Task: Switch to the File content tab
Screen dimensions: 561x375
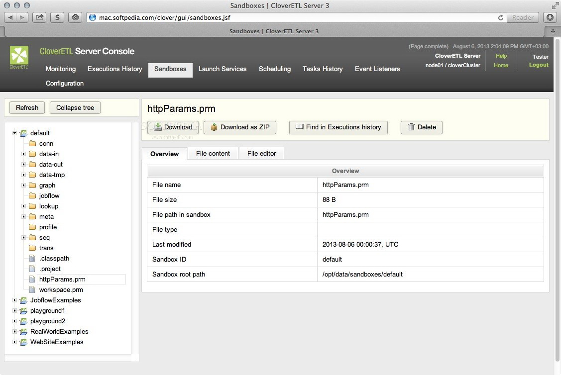Action: pos(213,153)
